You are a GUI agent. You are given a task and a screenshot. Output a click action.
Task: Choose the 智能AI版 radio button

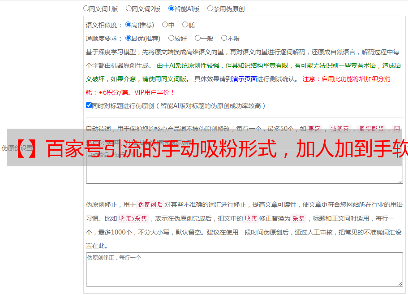click(x=171, y=9)
